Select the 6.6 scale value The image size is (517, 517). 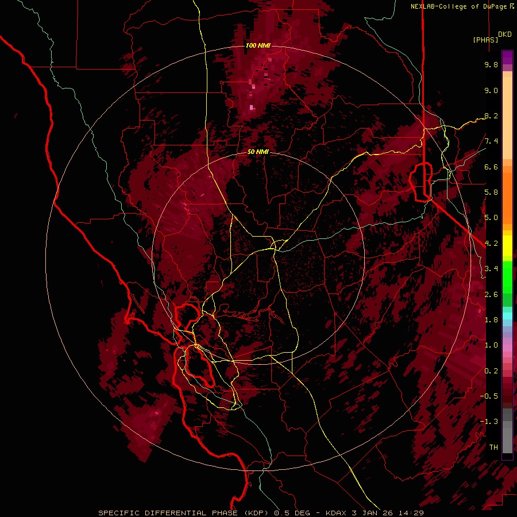491,167
